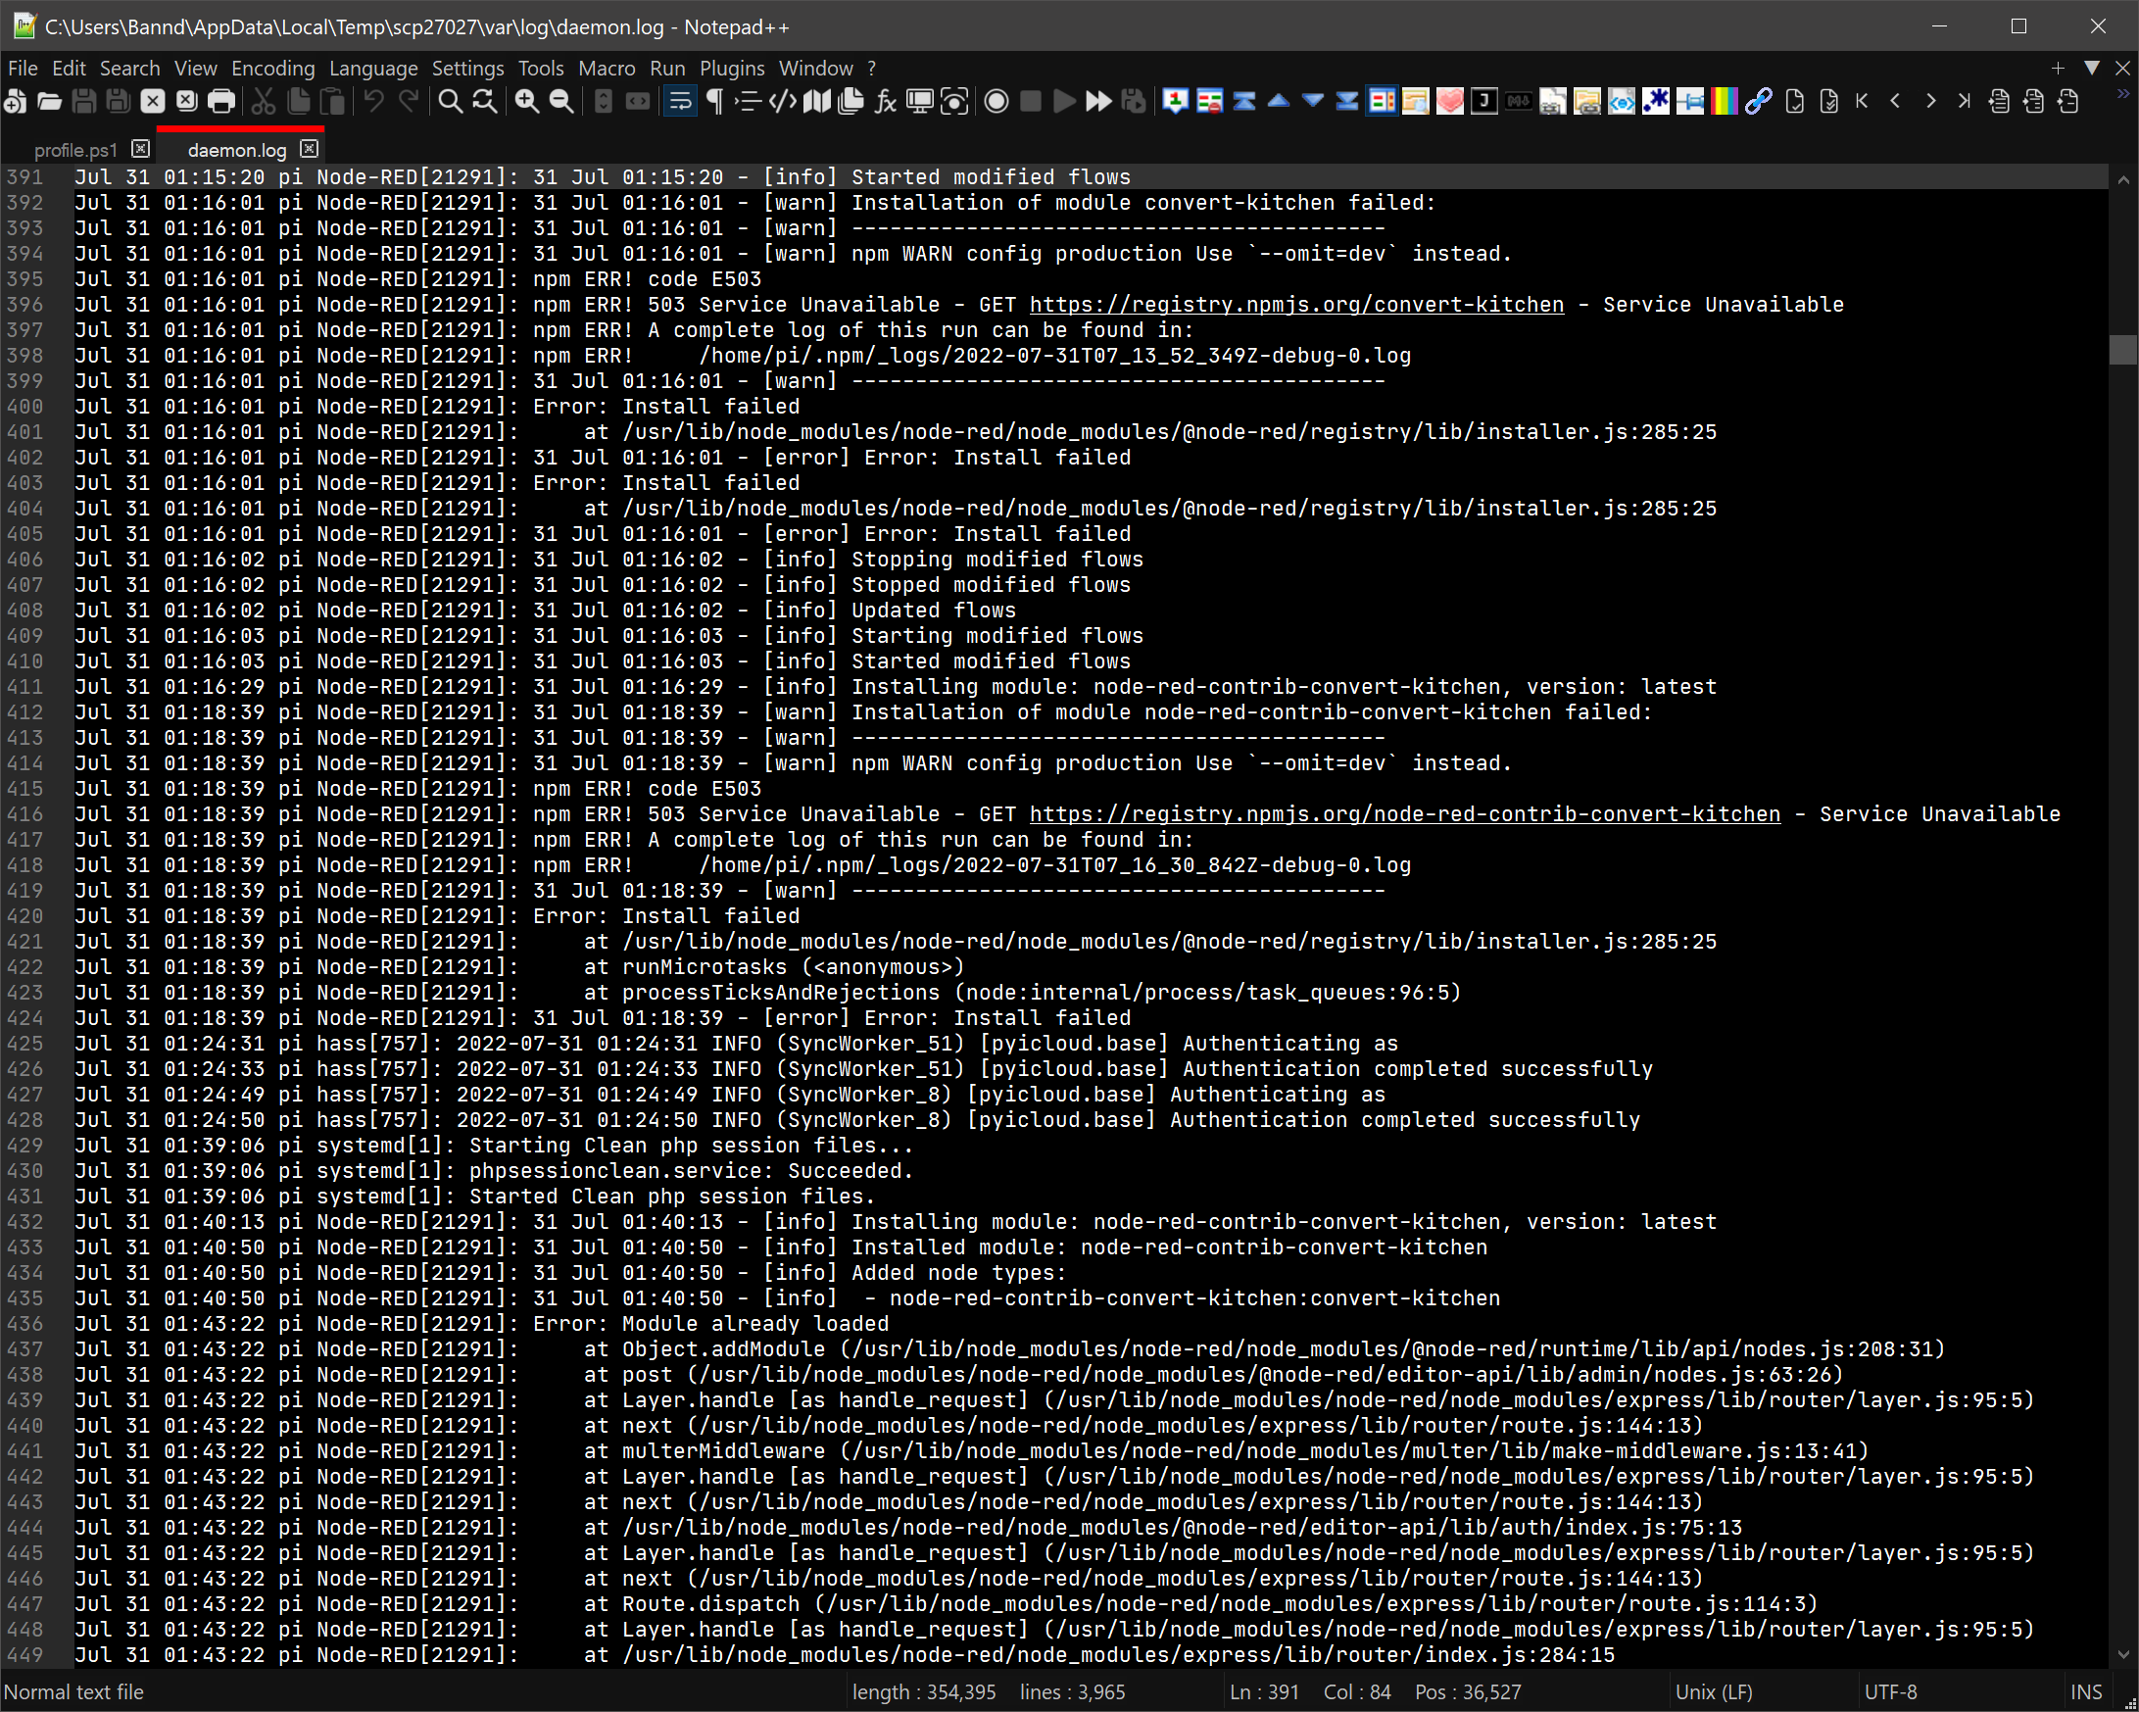Click the Close document toolbar icon
Screen dimensions: 2139x1712
tap(153, 101)
